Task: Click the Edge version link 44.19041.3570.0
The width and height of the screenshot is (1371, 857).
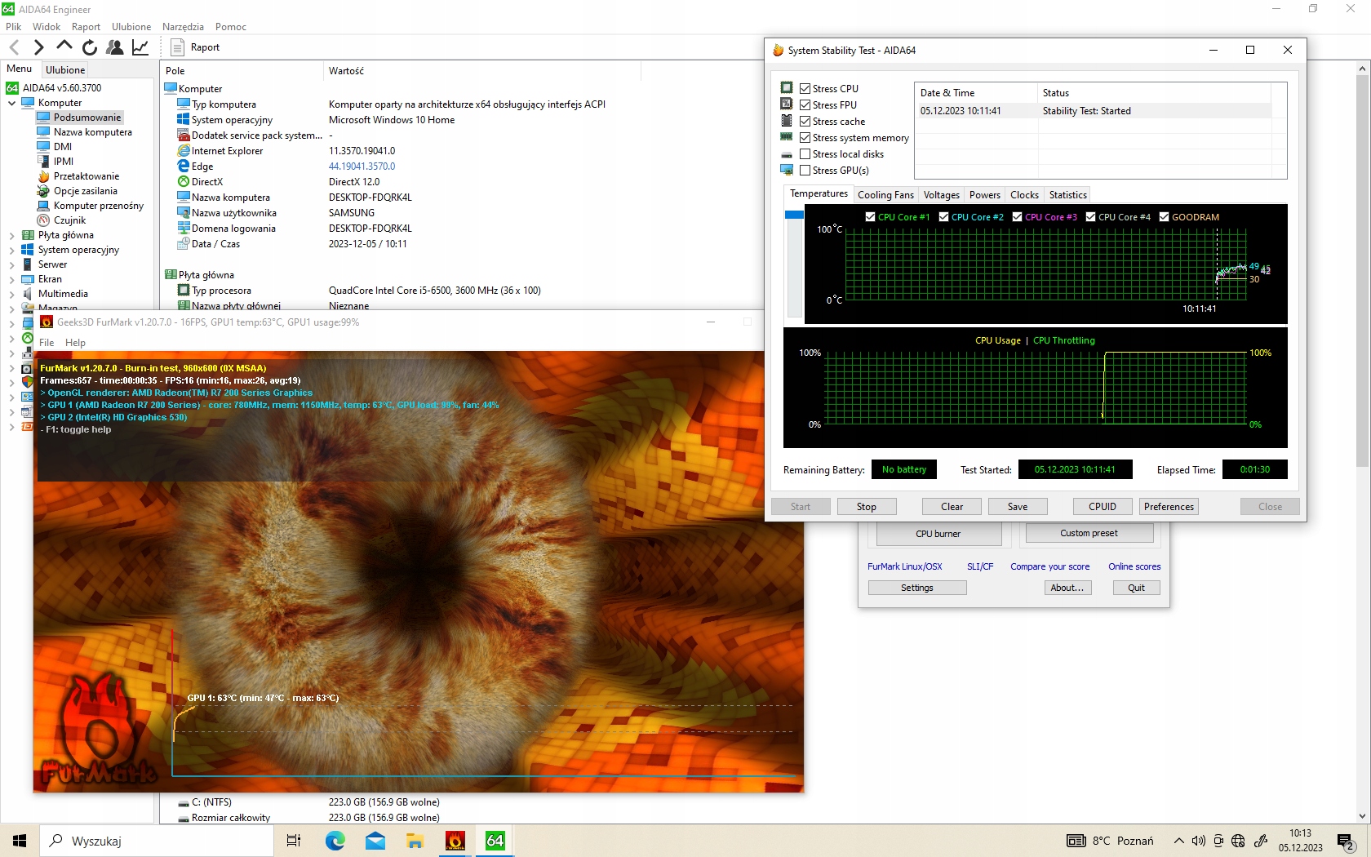Action: point(362,167)
